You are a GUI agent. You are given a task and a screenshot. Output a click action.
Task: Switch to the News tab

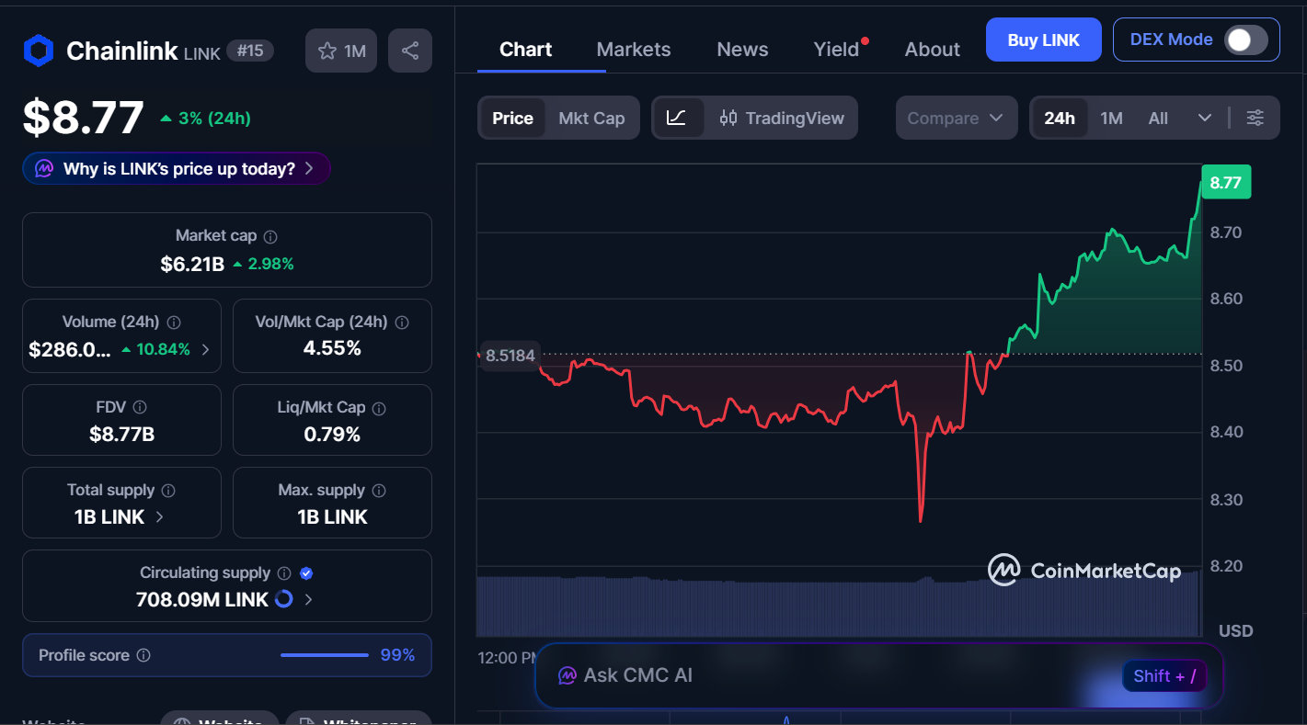click(741, 49)
